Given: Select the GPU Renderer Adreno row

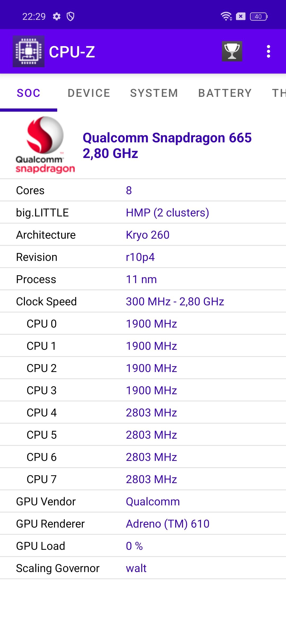Looking at the screenshot, I should pyautogui.click(x=143, y=524).
